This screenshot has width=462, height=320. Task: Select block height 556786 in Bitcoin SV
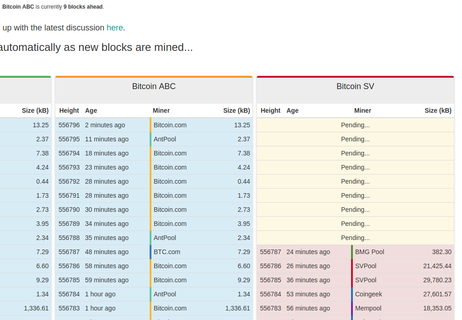pyautogui.click(x=271, y=266)
